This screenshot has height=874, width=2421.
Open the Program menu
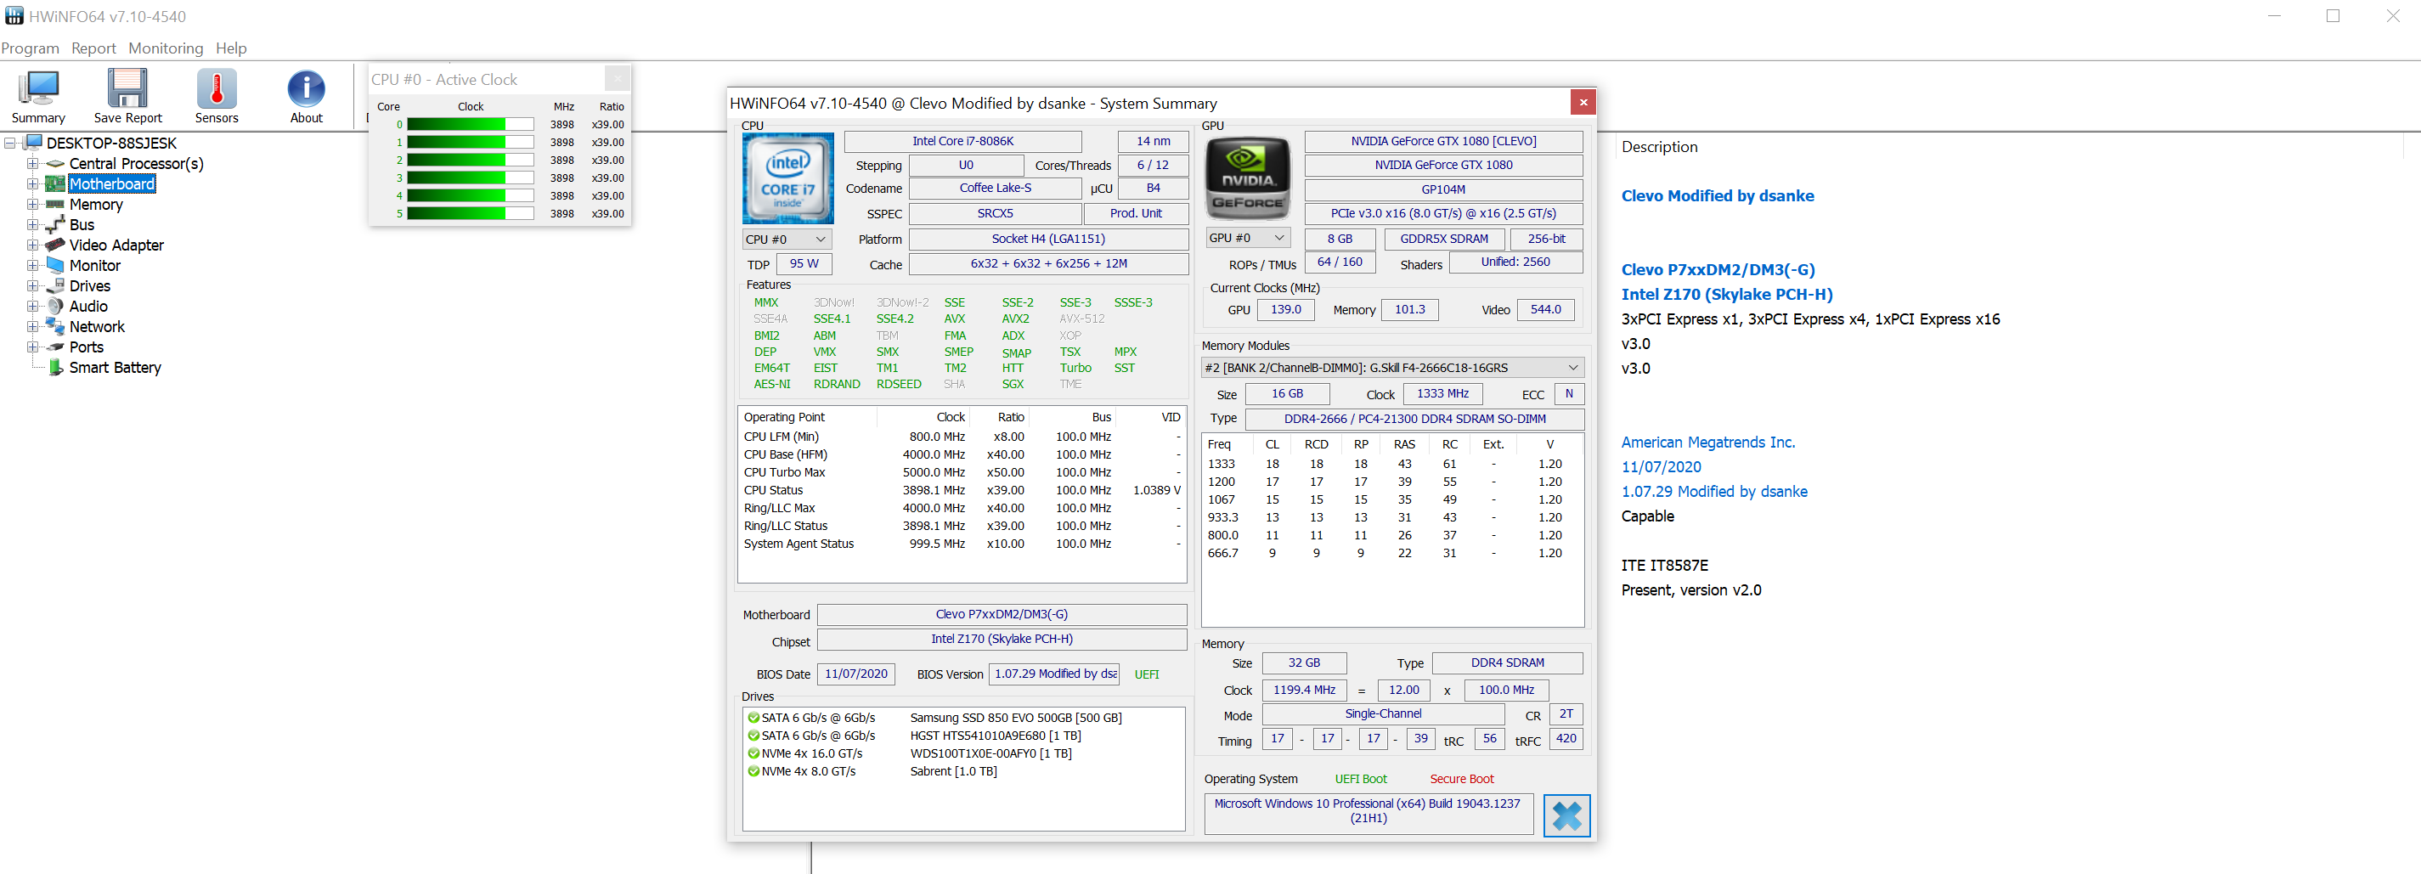pos(30,48)
